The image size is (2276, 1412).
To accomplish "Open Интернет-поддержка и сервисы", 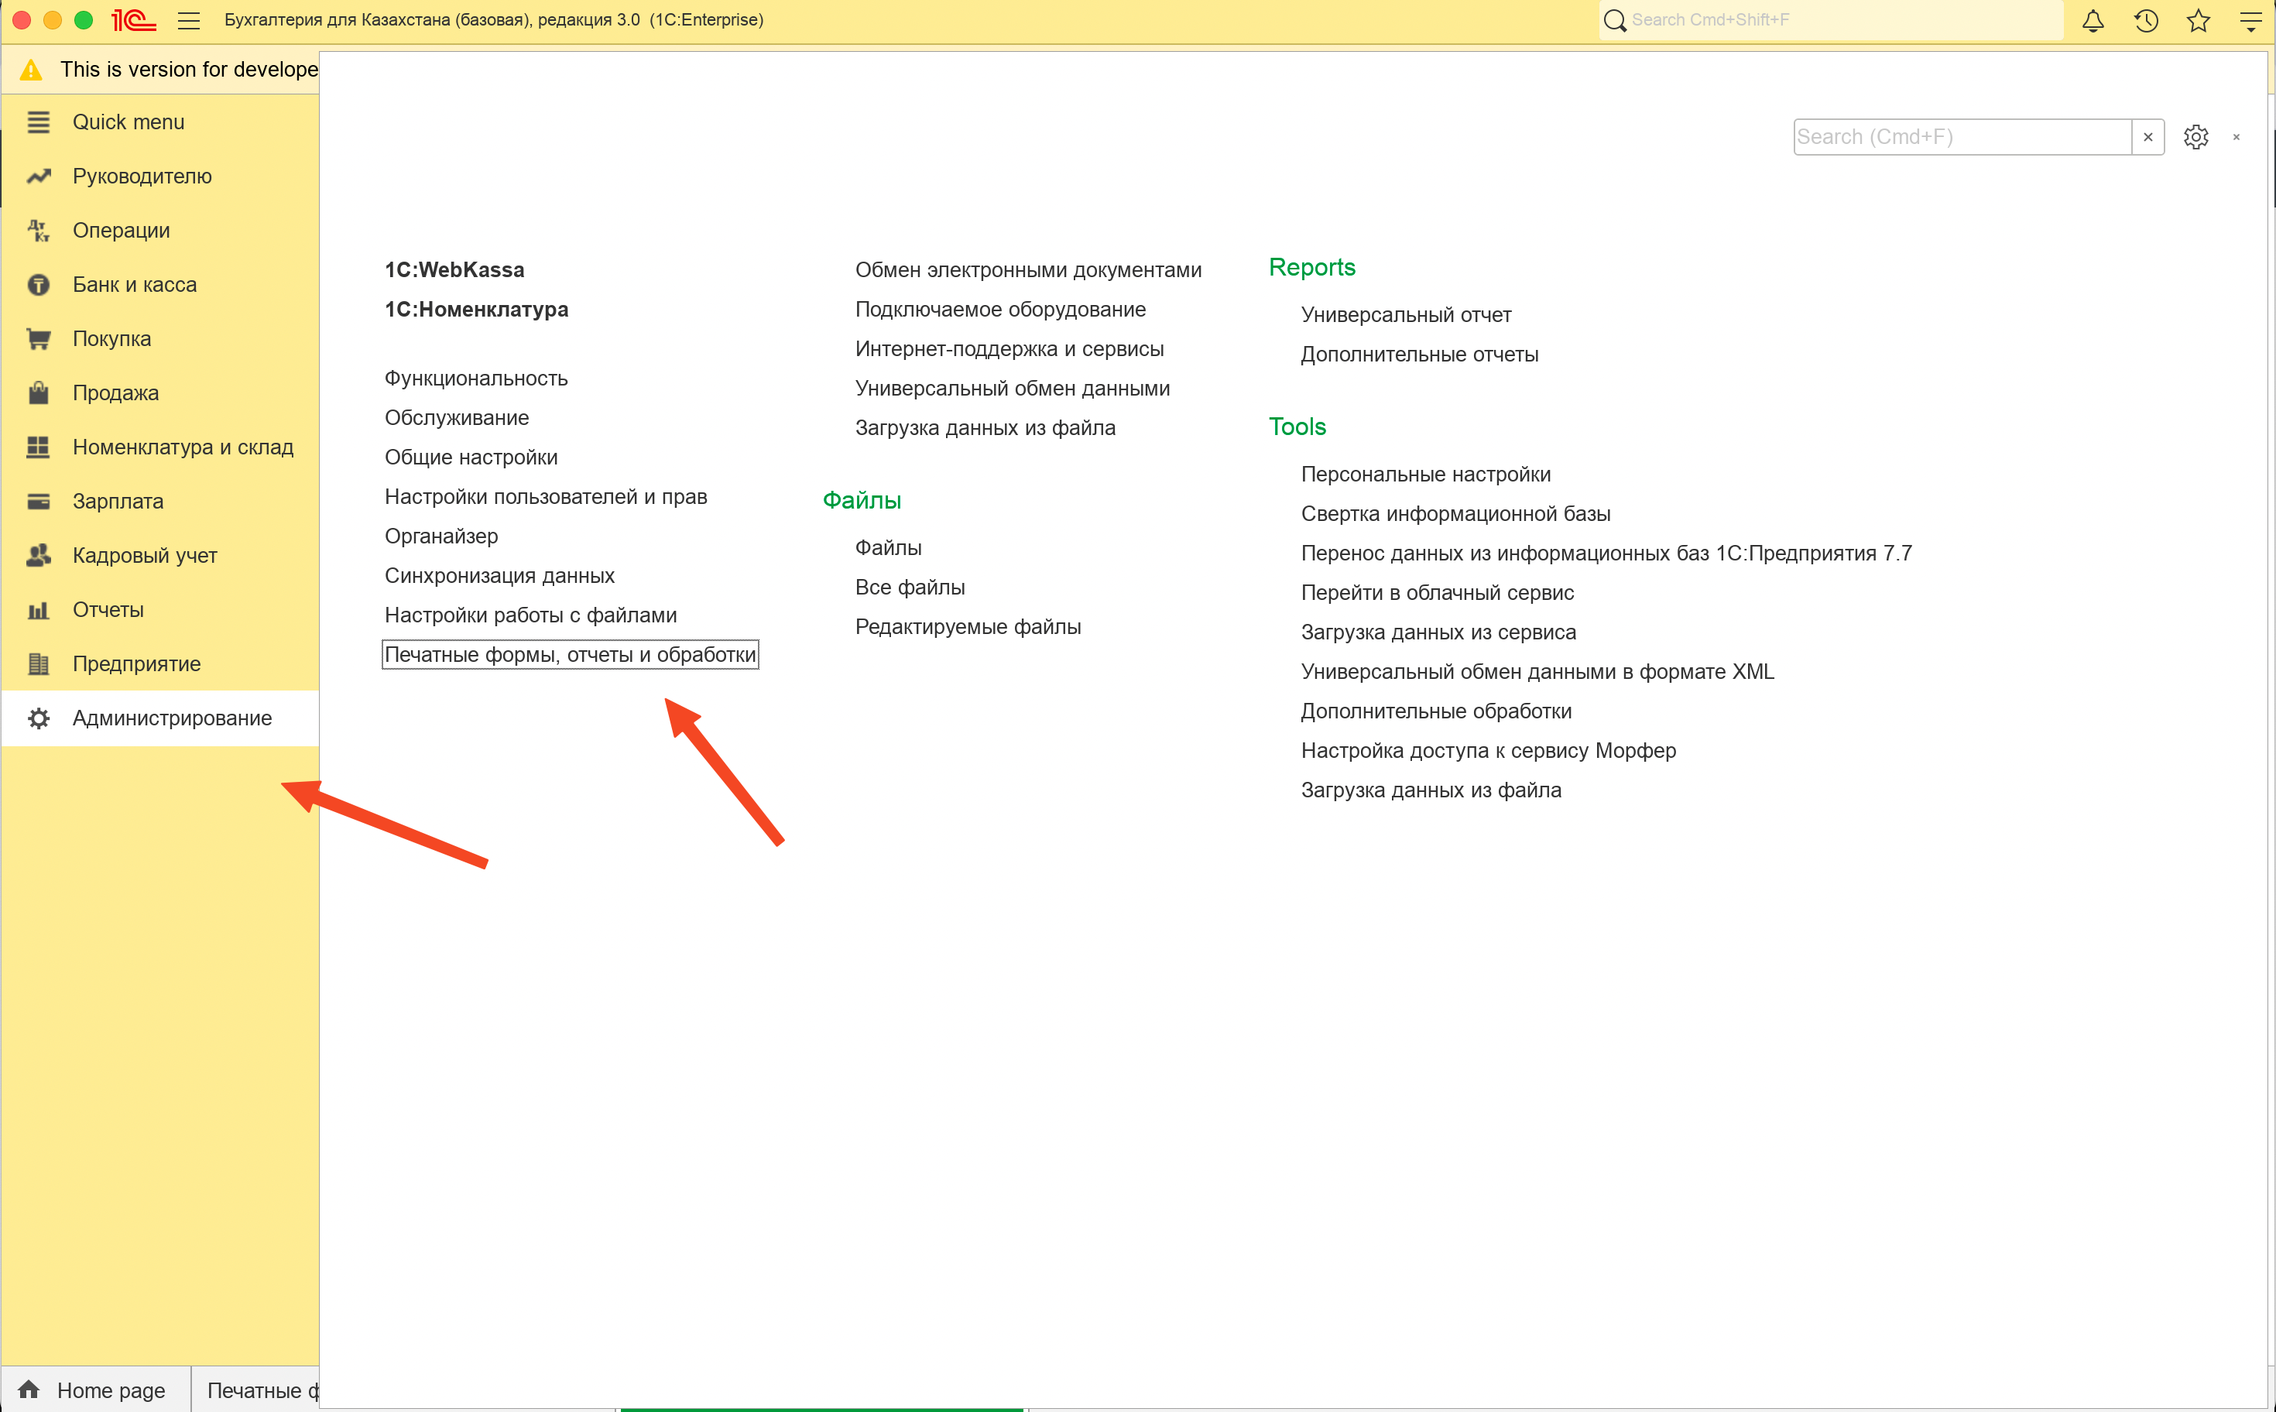I will pos(1009,348).
